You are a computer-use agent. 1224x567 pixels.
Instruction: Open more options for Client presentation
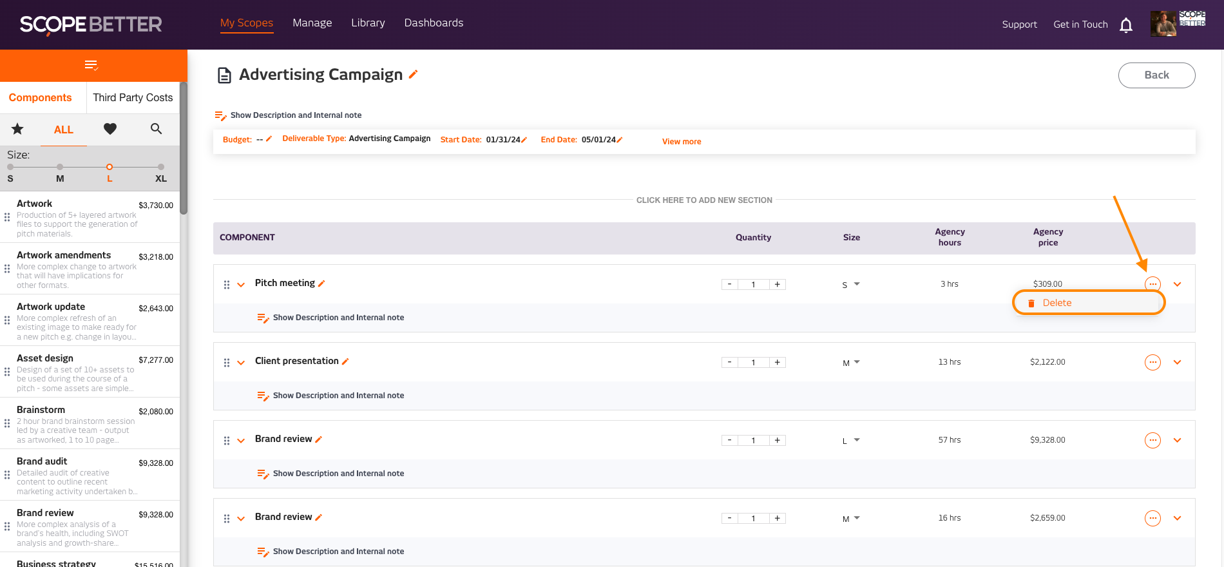pyautogui.click(x=1152, y=362)
